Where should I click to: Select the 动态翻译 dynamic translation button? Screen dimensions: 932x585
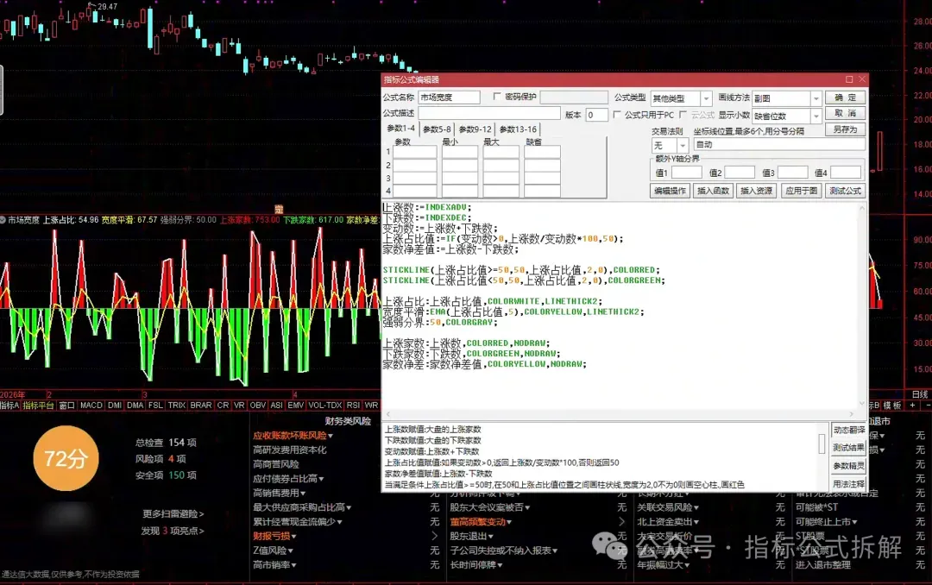(x=848, y=430)
